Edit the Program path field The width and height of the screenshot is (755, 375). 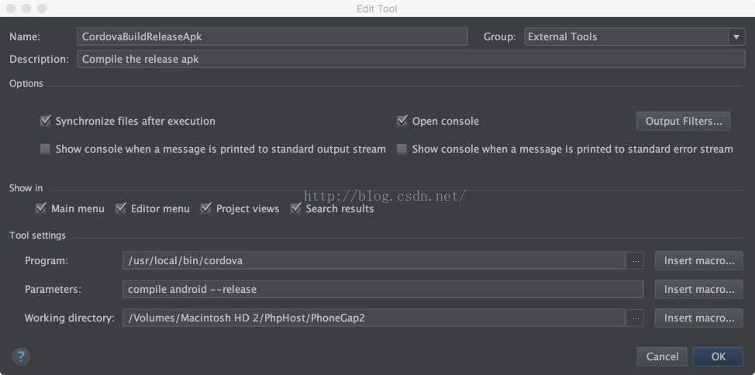tap(374, 261)
